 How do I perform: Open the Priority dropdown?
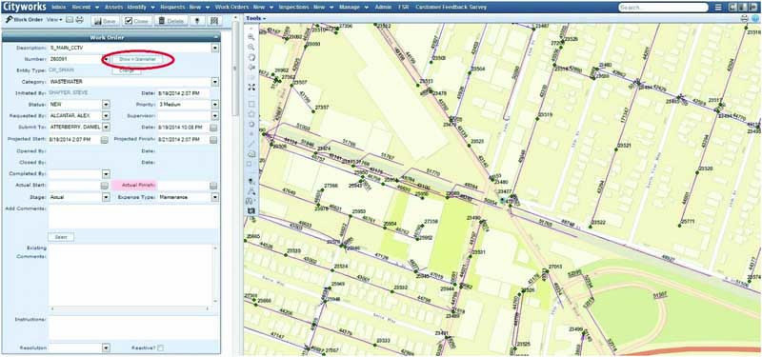pos(215,105)
